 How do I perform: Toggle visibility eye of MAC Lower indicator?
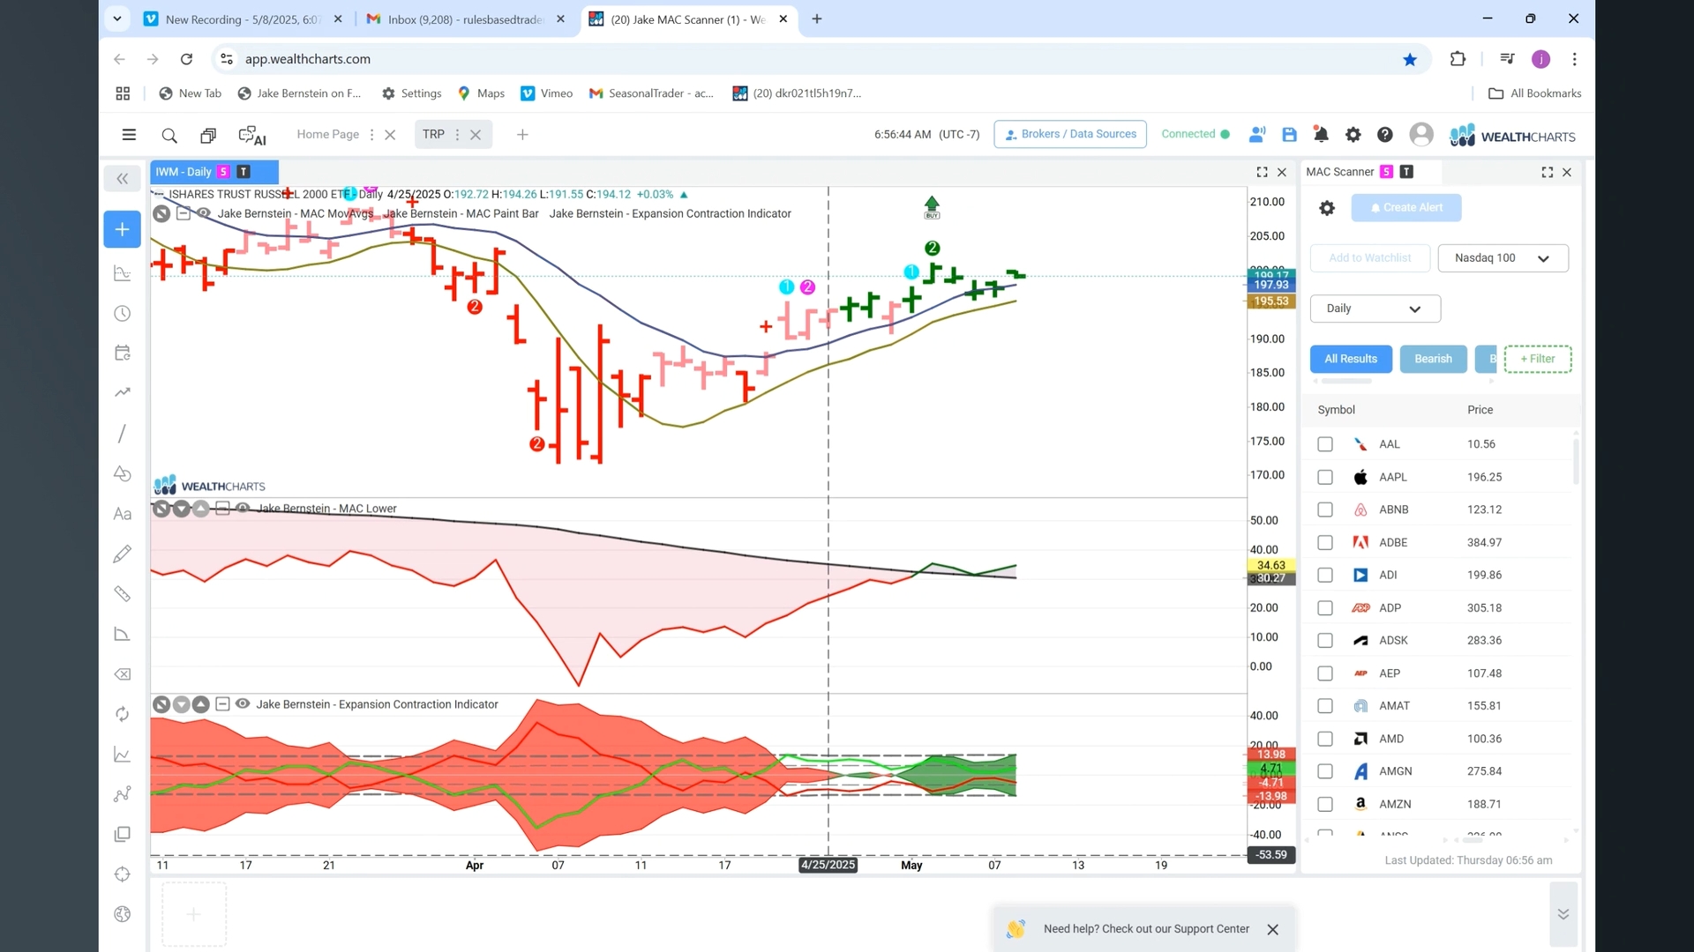point(243,509)
